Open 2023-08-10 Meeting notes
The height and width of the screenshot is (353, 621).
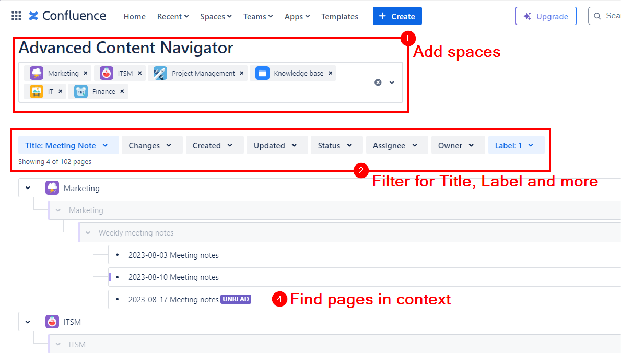click(x=173, y=277)
